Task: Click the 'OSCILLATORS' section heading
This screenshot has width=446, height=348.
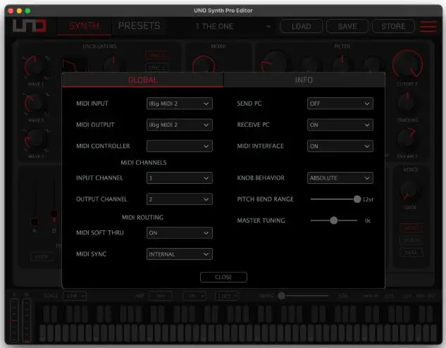Action: click(x=99, y=46)
